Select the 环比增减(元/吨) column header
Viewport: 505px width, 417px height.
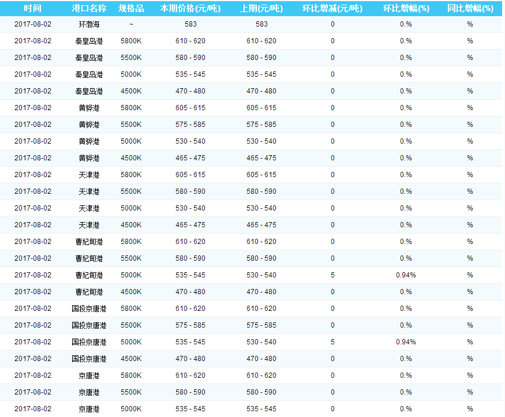coord(332,8)
